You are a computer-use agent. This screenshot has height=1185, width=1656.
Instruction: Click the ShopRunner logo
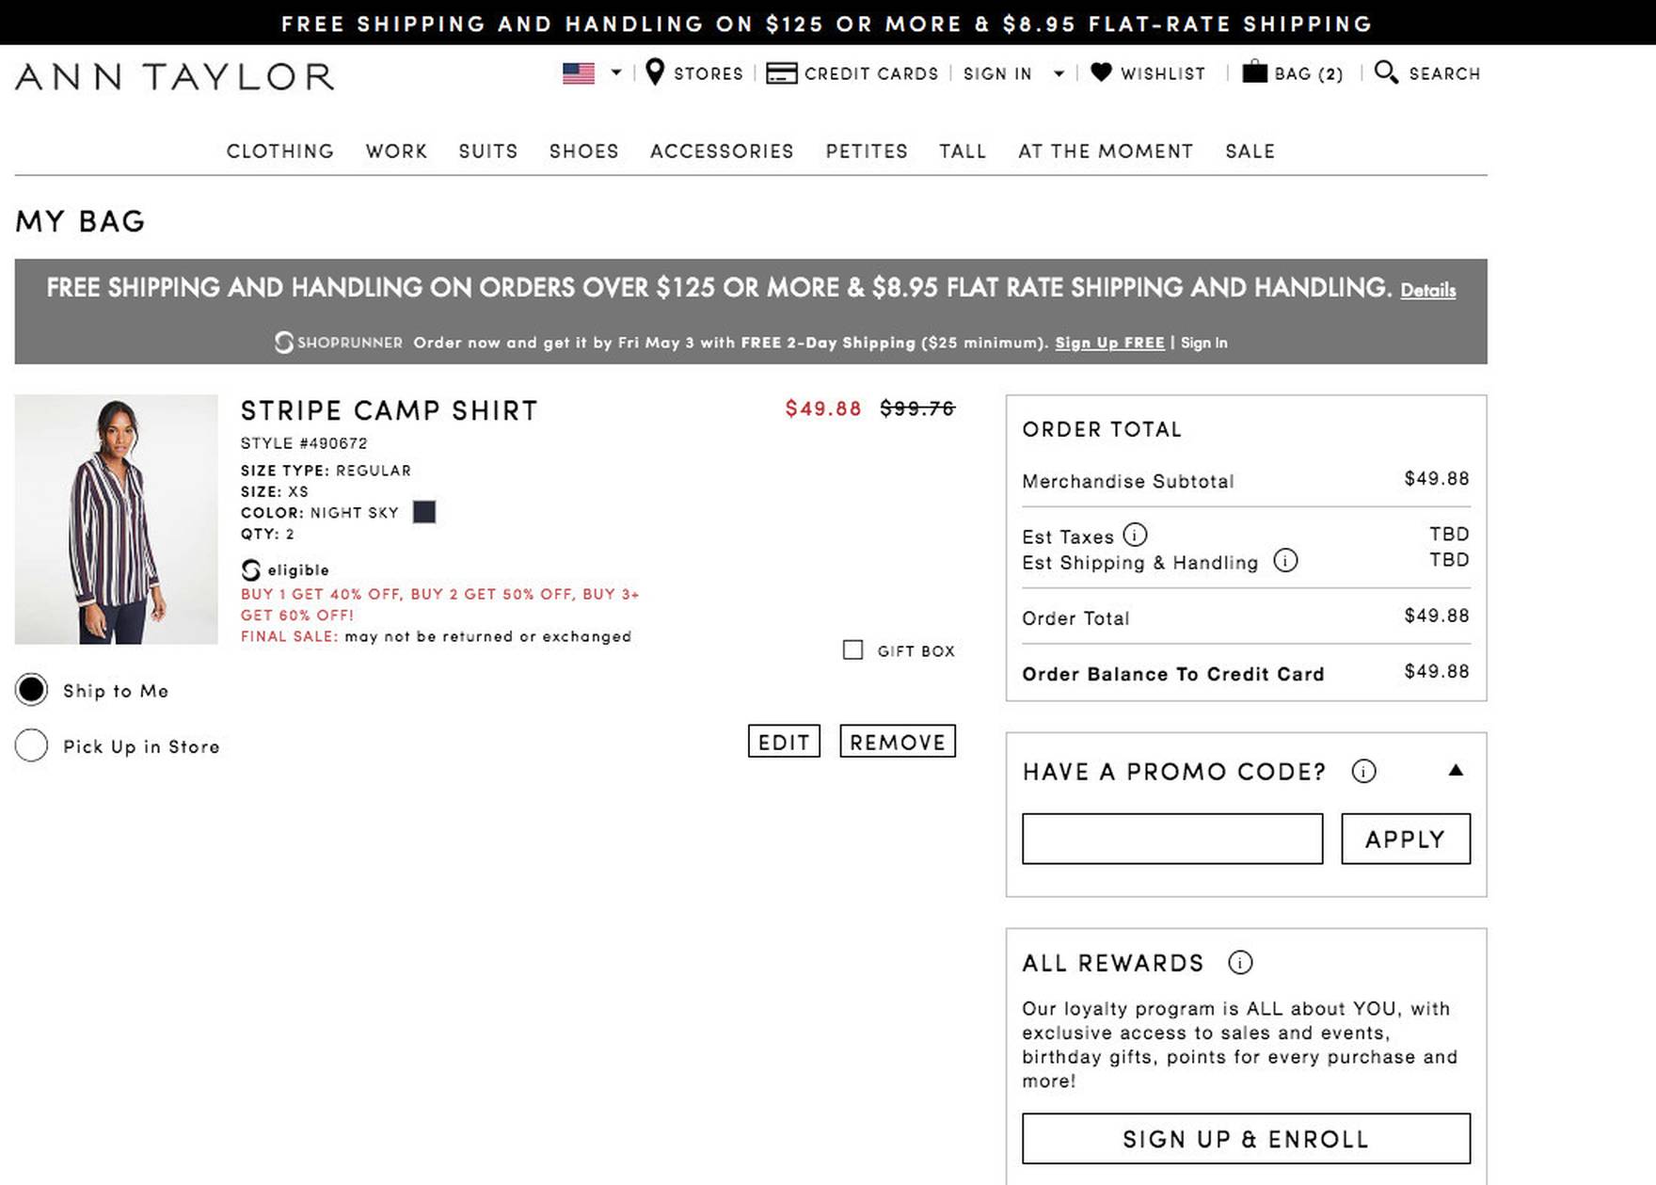point(337,342)
